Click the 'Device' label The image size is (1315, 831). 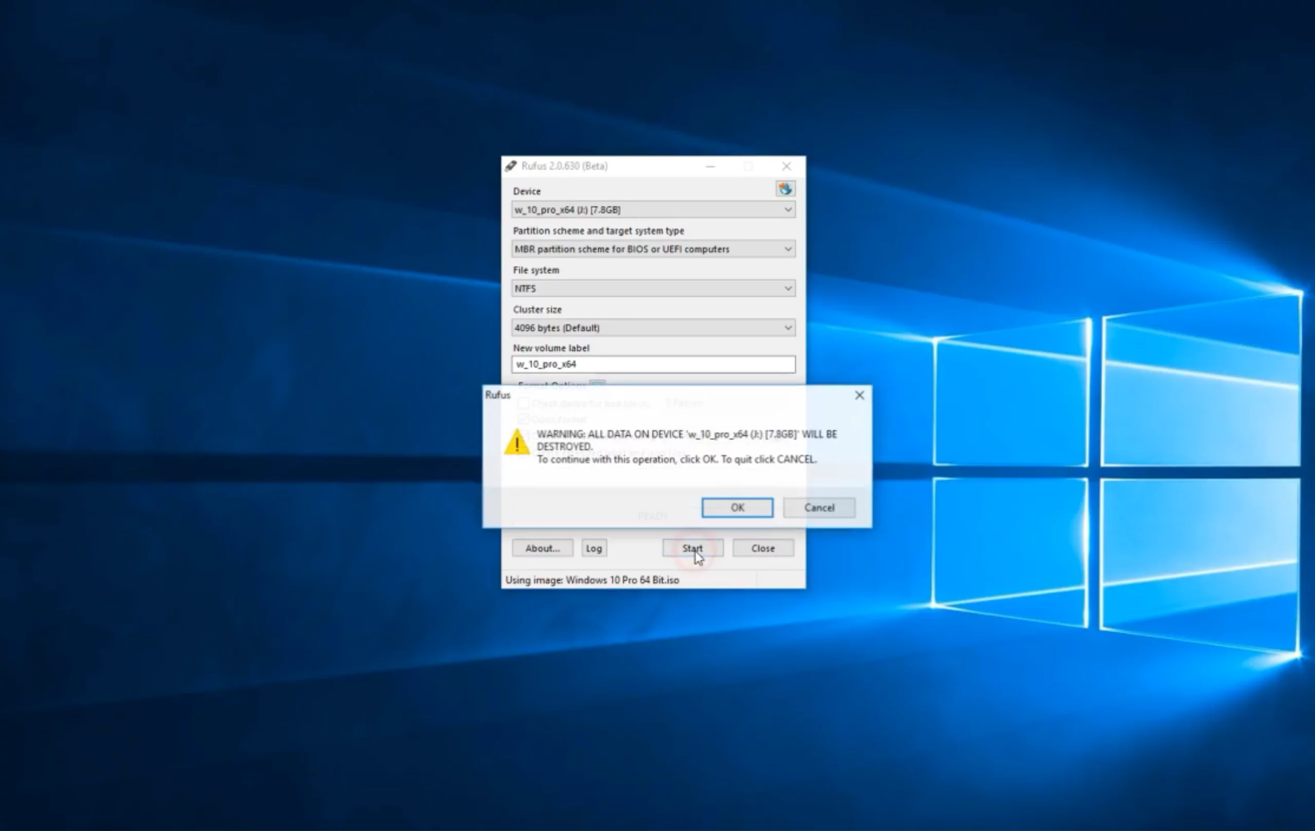527,191
